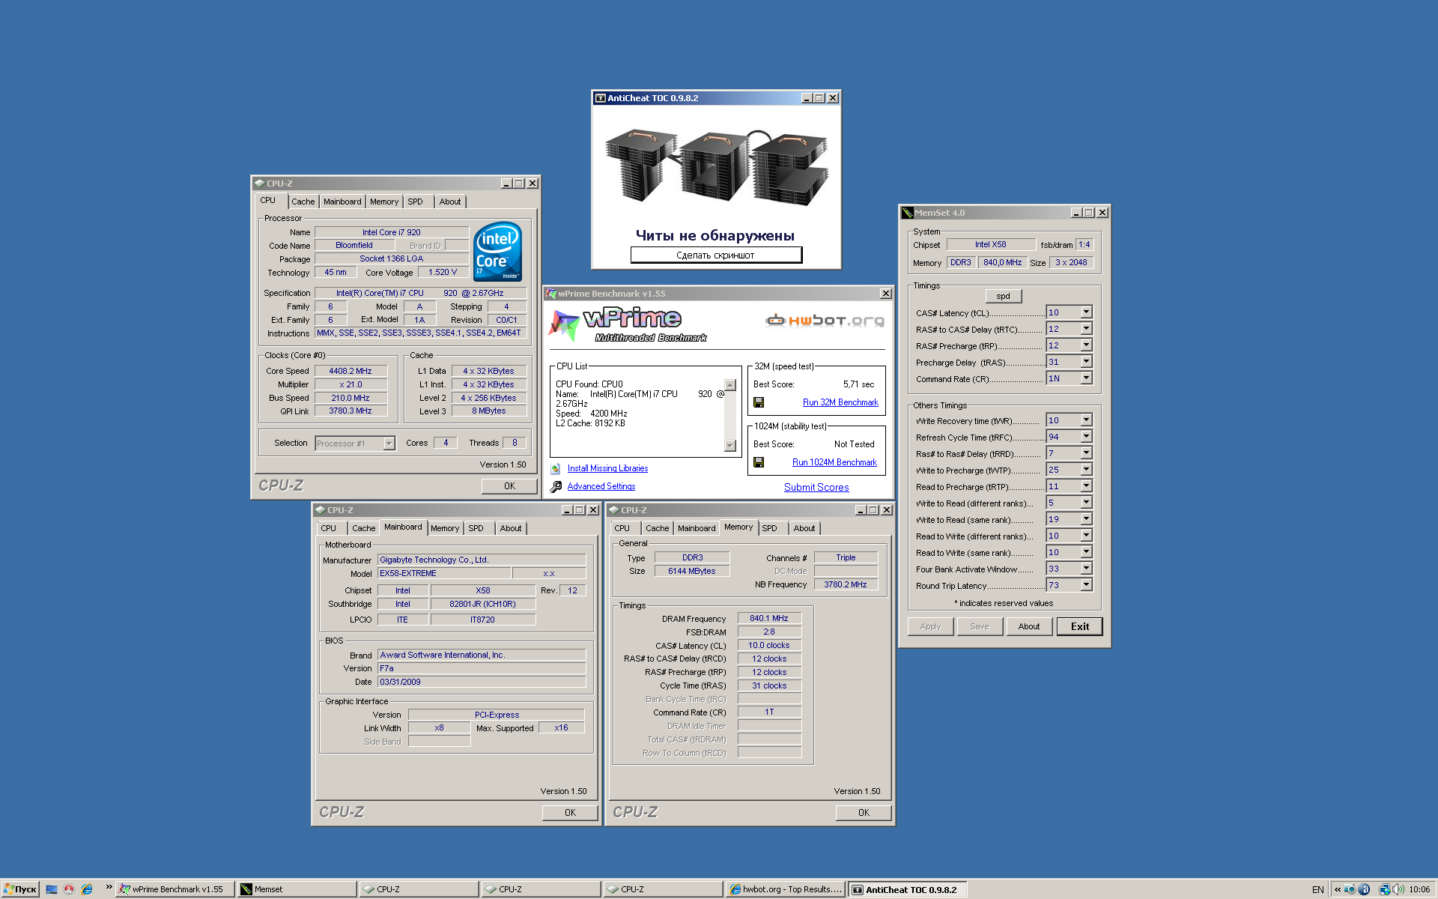Click scroll up arrow in wPrime CPU List

point(730,385)
